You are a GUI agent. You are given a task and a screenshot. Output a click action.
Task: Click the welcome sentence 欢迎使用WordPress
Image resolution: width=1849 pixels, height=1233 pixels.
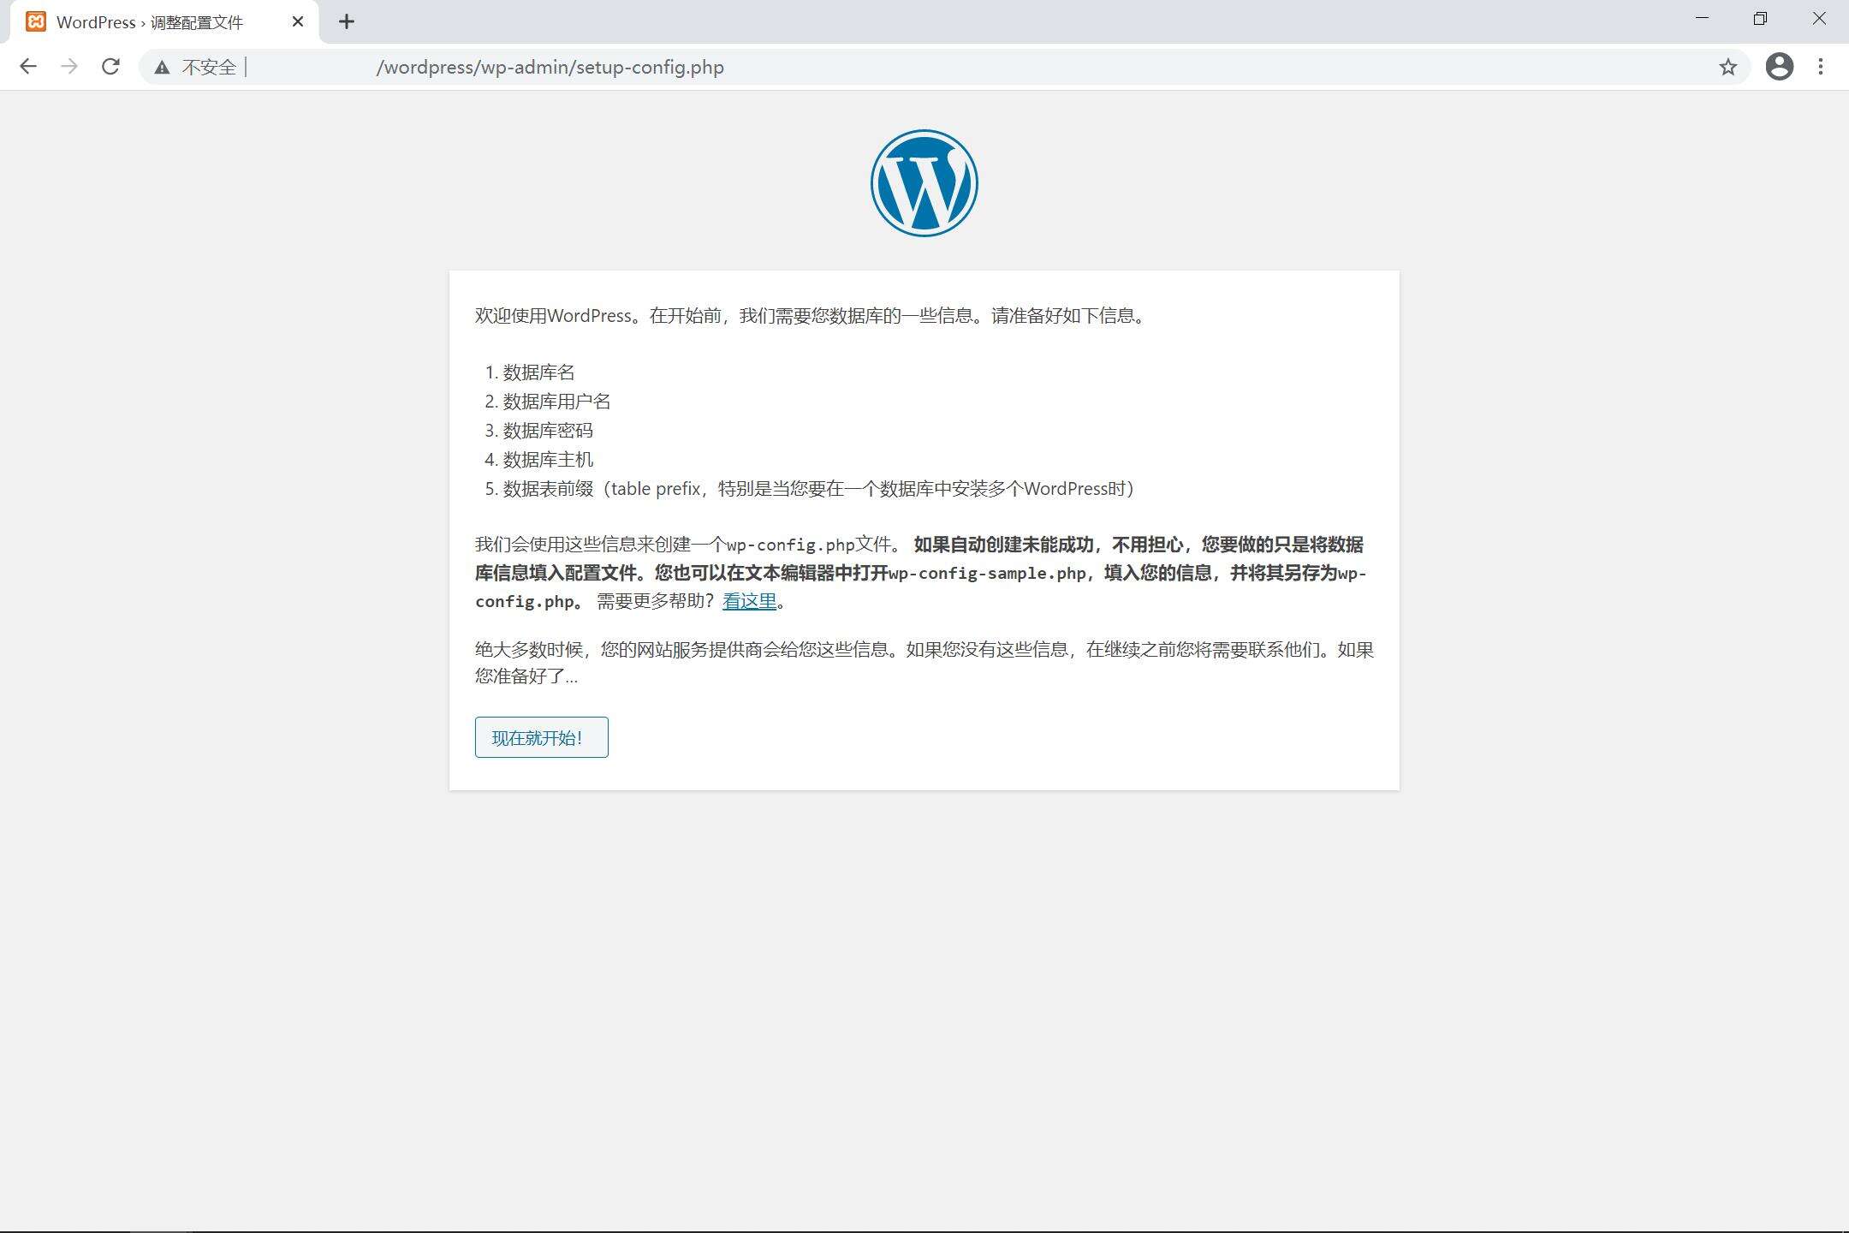(x=810, y=316)
